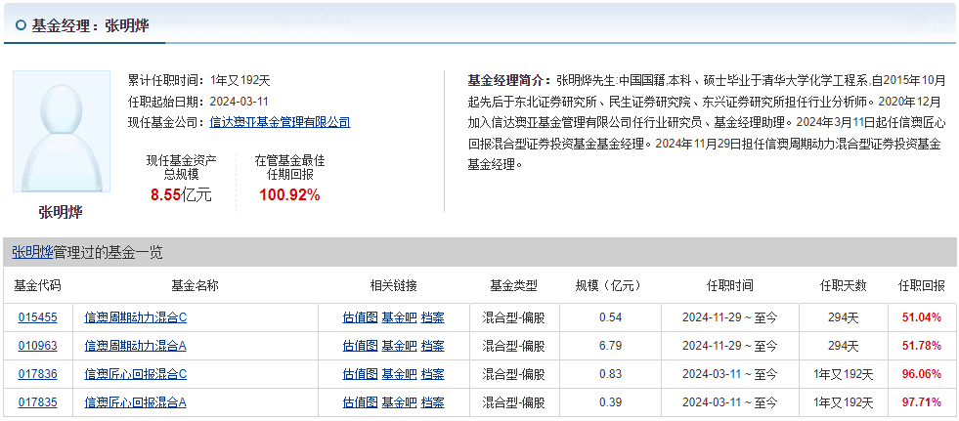Image resolution: width=959 pixels, height=421 pixels.
Task: Open 信澳周期动力混合A fund page
Action: pyautogui.click(x=135, y=346)
